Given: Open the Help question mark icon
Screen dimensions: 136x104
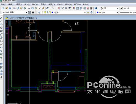Looking at the screenshot, I should click(96, 8).
